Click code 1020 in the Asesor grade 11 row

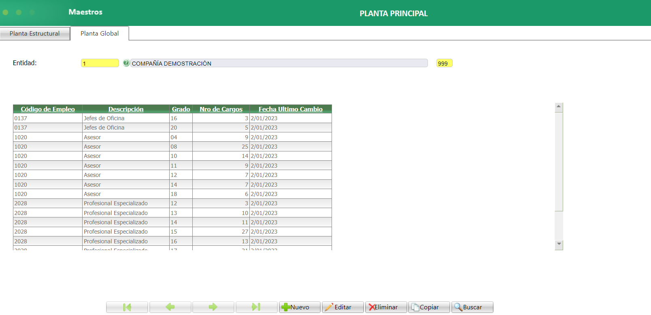[x=21, y=166]
